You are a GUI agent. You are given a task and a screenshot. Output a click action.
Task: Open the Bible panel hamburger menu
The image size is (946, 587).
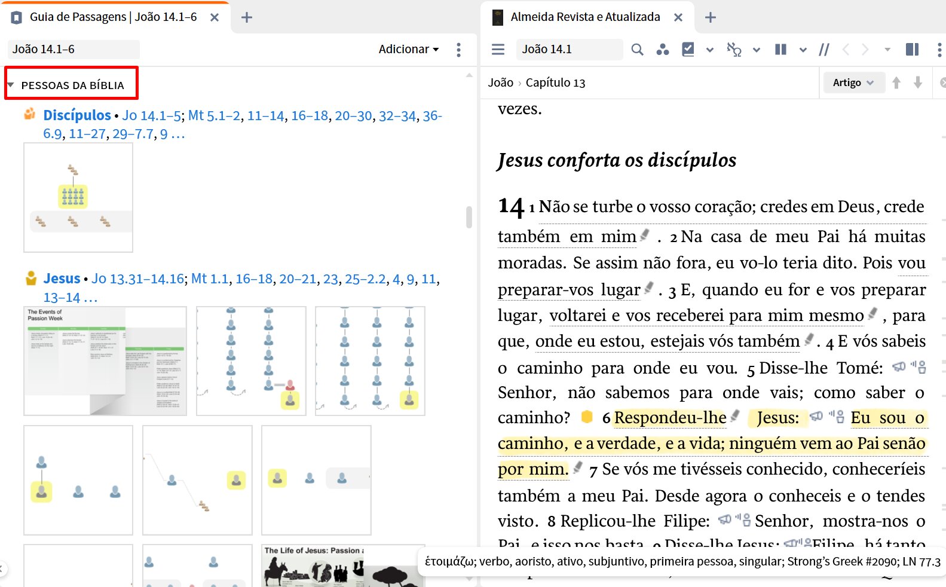498,49
